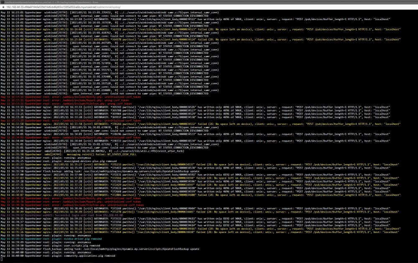The width and height of the screenshot is (418, 263).
Task: Click the 'Successful login user root' webGUI line
Action: (x=62, y=215)
